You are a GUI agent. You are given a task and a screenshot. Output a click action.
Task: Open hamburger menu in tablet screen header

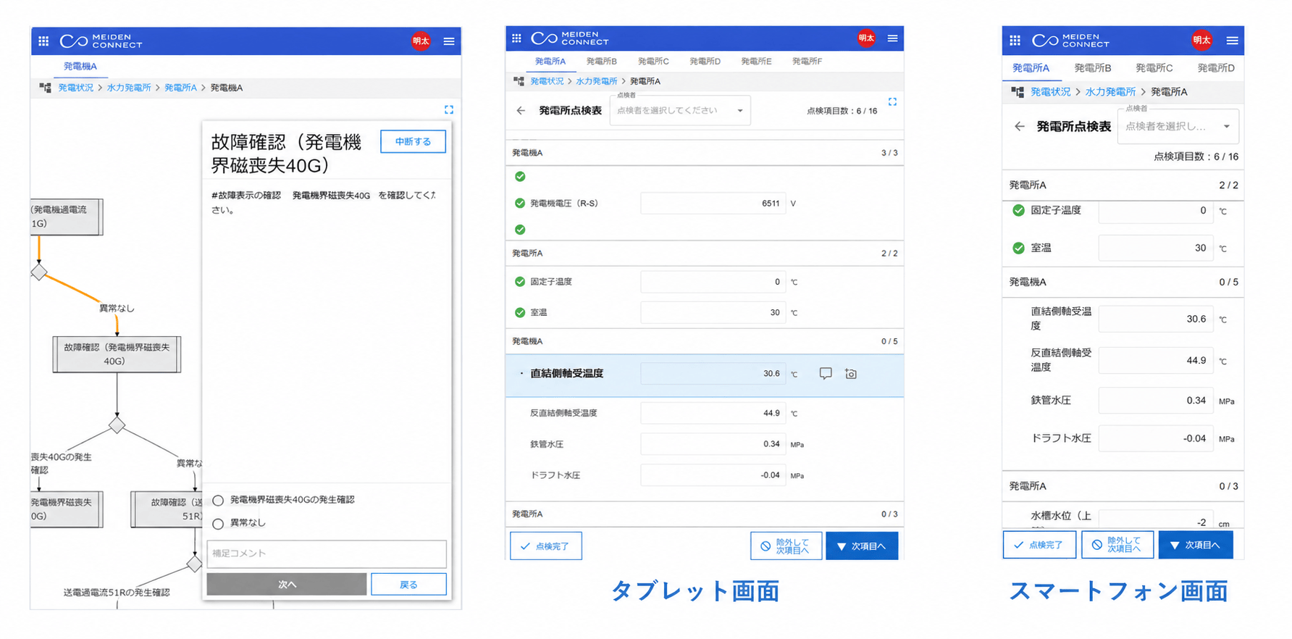[x=892, y=38]
